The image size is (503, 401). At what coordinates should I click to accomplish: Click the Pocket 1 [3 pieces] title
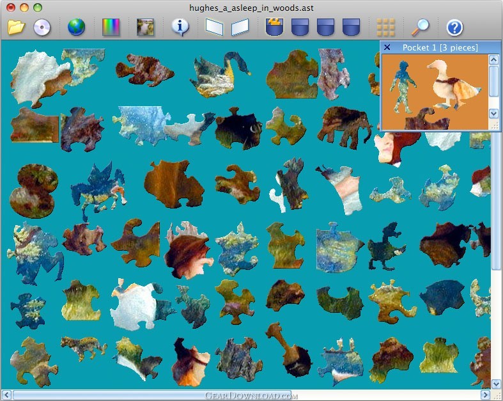[440, 47]
